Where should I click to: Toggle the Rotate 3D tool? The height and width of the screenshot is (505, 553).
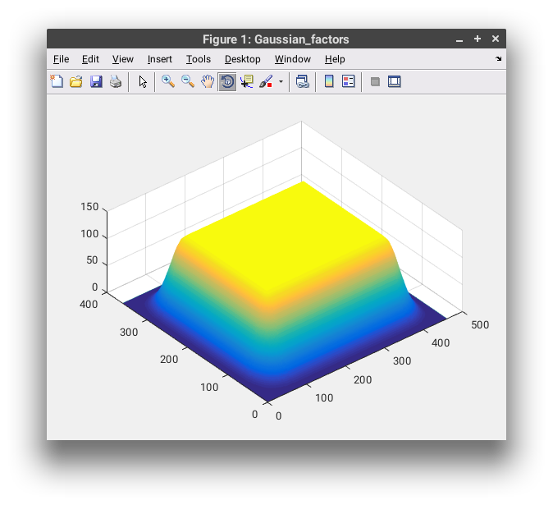[227, 81]
